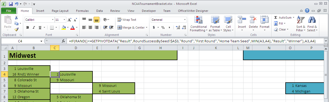
Task: Apply yellow Fill Color bucket
Action: pyautogui.click(x=64, y=27)
